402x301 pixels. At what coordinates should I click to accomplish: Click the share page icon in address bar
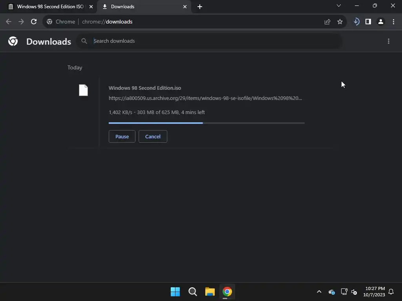click(327, 22)
